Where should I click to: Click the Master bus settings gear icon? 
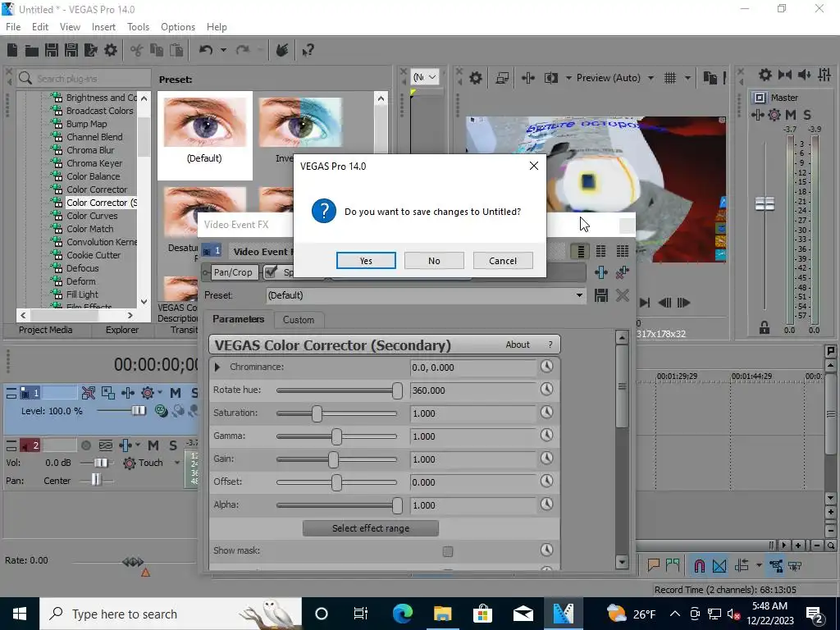[x=765, y=75]
